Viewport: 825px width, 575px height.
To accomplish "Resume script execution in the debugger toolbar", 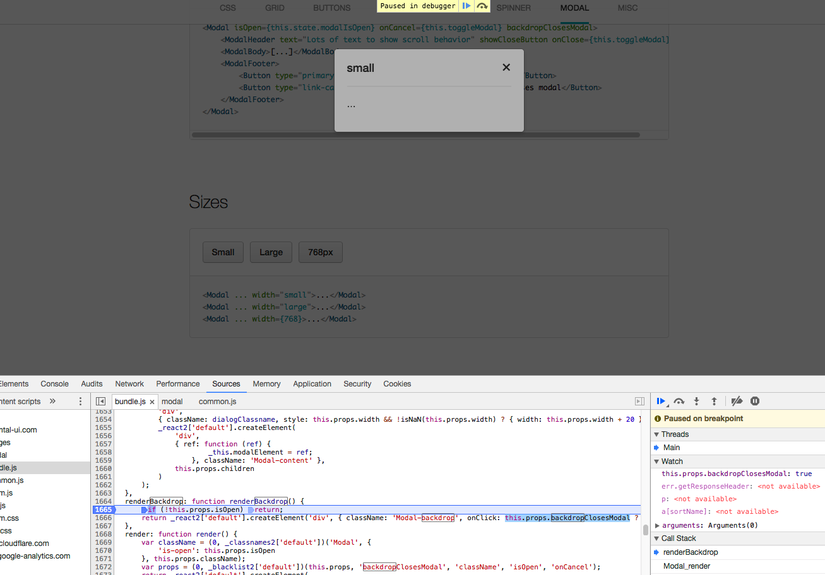I will [x=661, y=401].
